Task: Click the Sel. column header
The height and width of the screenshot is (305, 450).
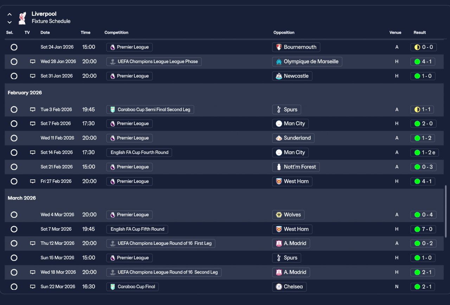Action: 9,32
